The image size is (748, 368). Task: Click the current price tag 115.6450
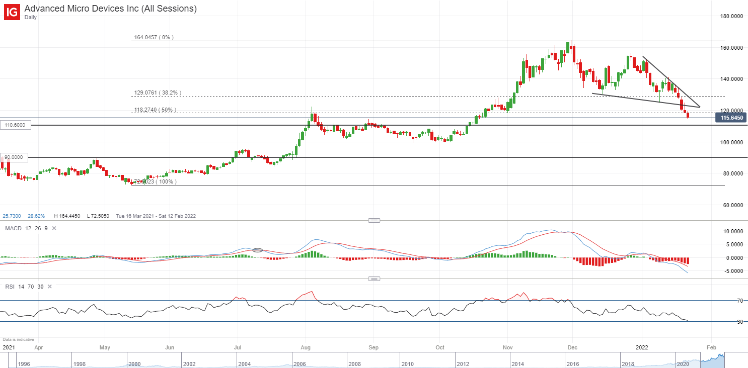tap(730, 118)
